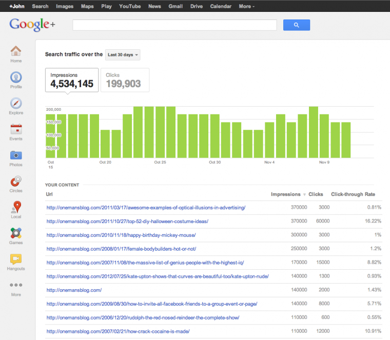
Task: Click the 60000 clicks cell
Action: click(x=323, y=221)
